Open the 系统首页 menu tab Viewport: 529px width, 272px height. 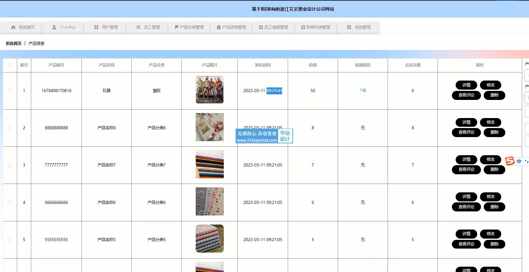point(21,27)
